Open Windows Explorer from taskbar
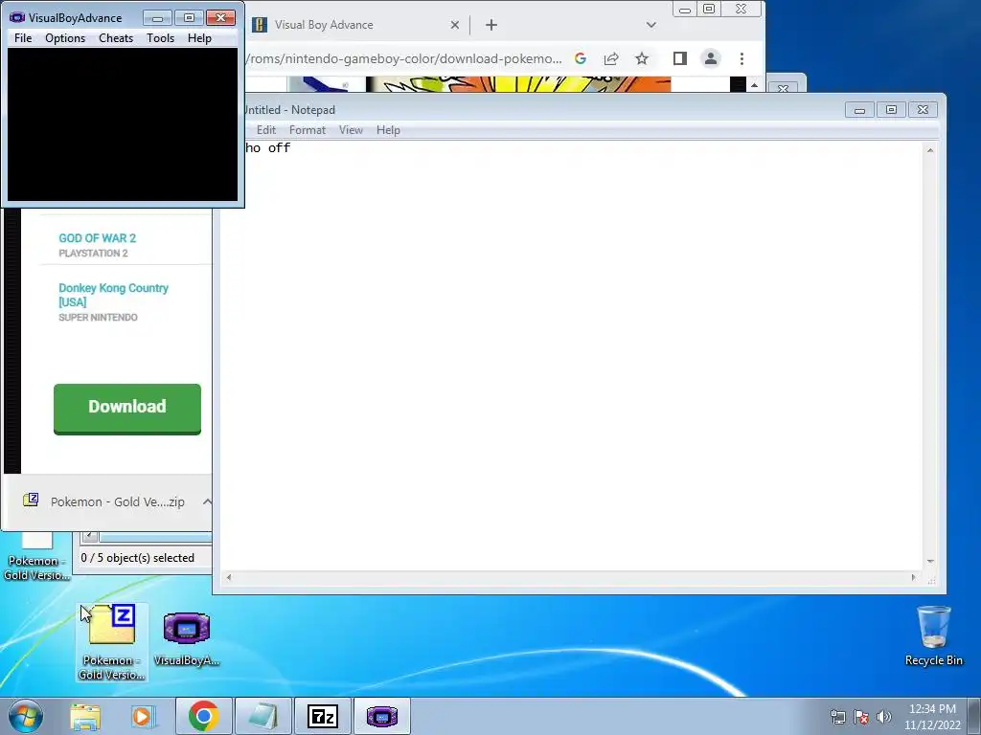The width and height of the screenshot is (981, 735). [85, 716]
